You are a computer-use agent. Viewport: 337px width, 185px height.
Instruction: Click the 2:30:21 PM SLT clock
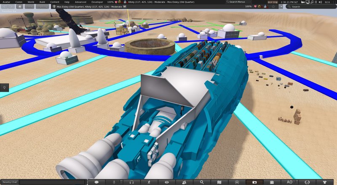[289, 2]
